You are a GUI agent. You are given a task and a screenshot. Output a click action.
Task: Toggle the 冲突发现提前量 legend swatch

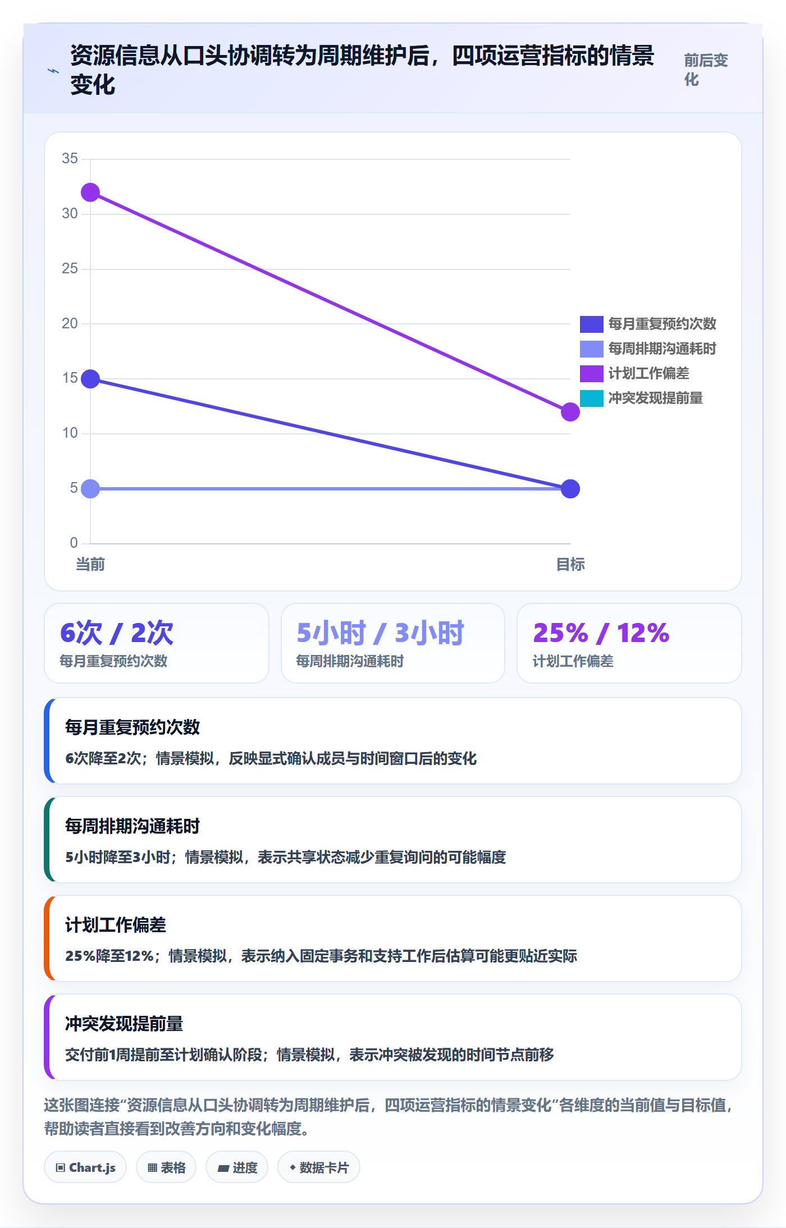click(x=591, y=398)
